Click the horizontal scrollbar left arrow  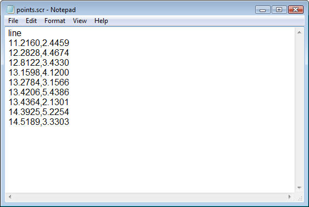10,197
